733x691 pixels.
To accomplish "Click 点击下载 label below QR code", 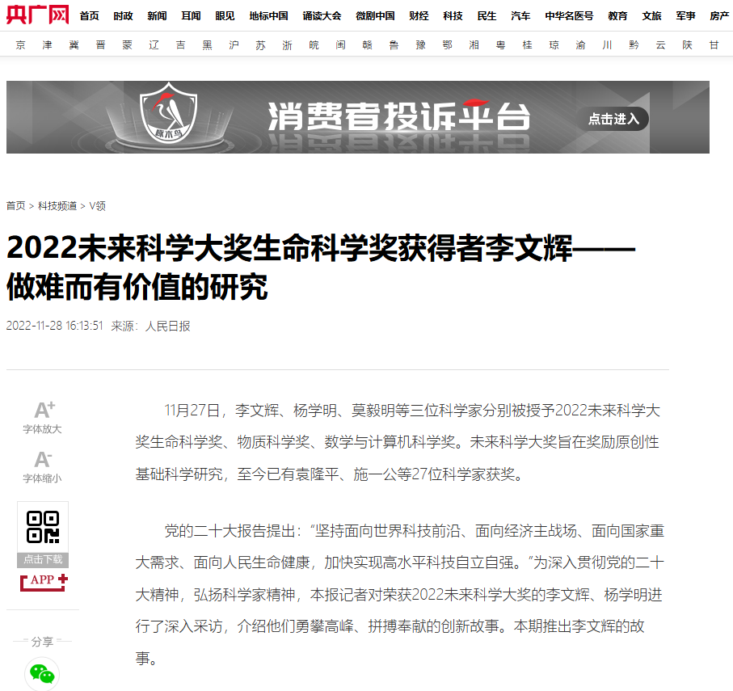I will pyautogui.click(x=43, y=559).
